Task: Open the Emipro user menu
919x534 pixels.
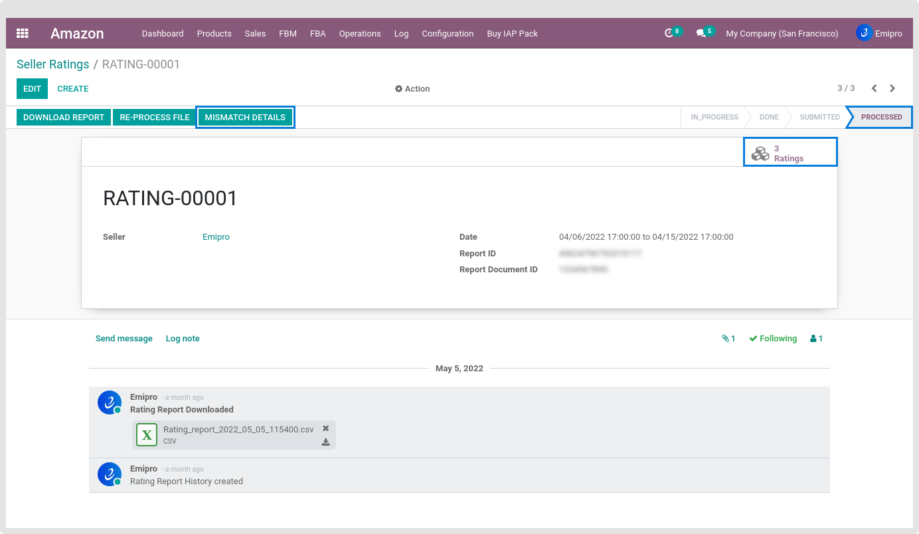Action: 879,33
